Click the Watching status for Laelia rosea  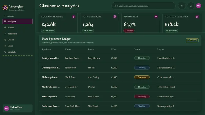tap(142, 106)
